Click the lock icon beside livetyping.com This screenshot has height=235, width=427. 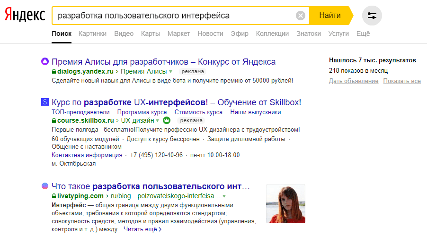(54, 196)
